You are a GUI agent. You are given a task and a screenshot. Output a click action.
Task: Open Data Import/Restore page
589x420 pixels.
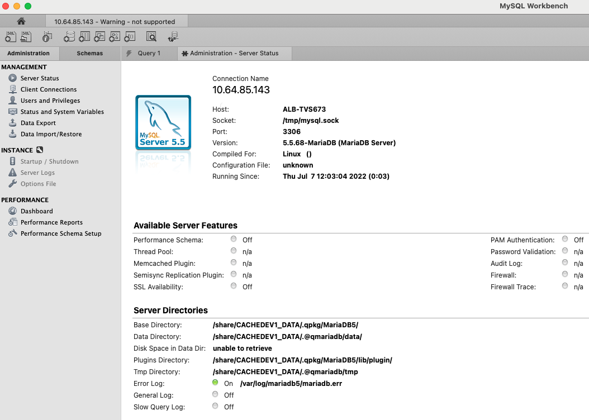click(51, 134)
